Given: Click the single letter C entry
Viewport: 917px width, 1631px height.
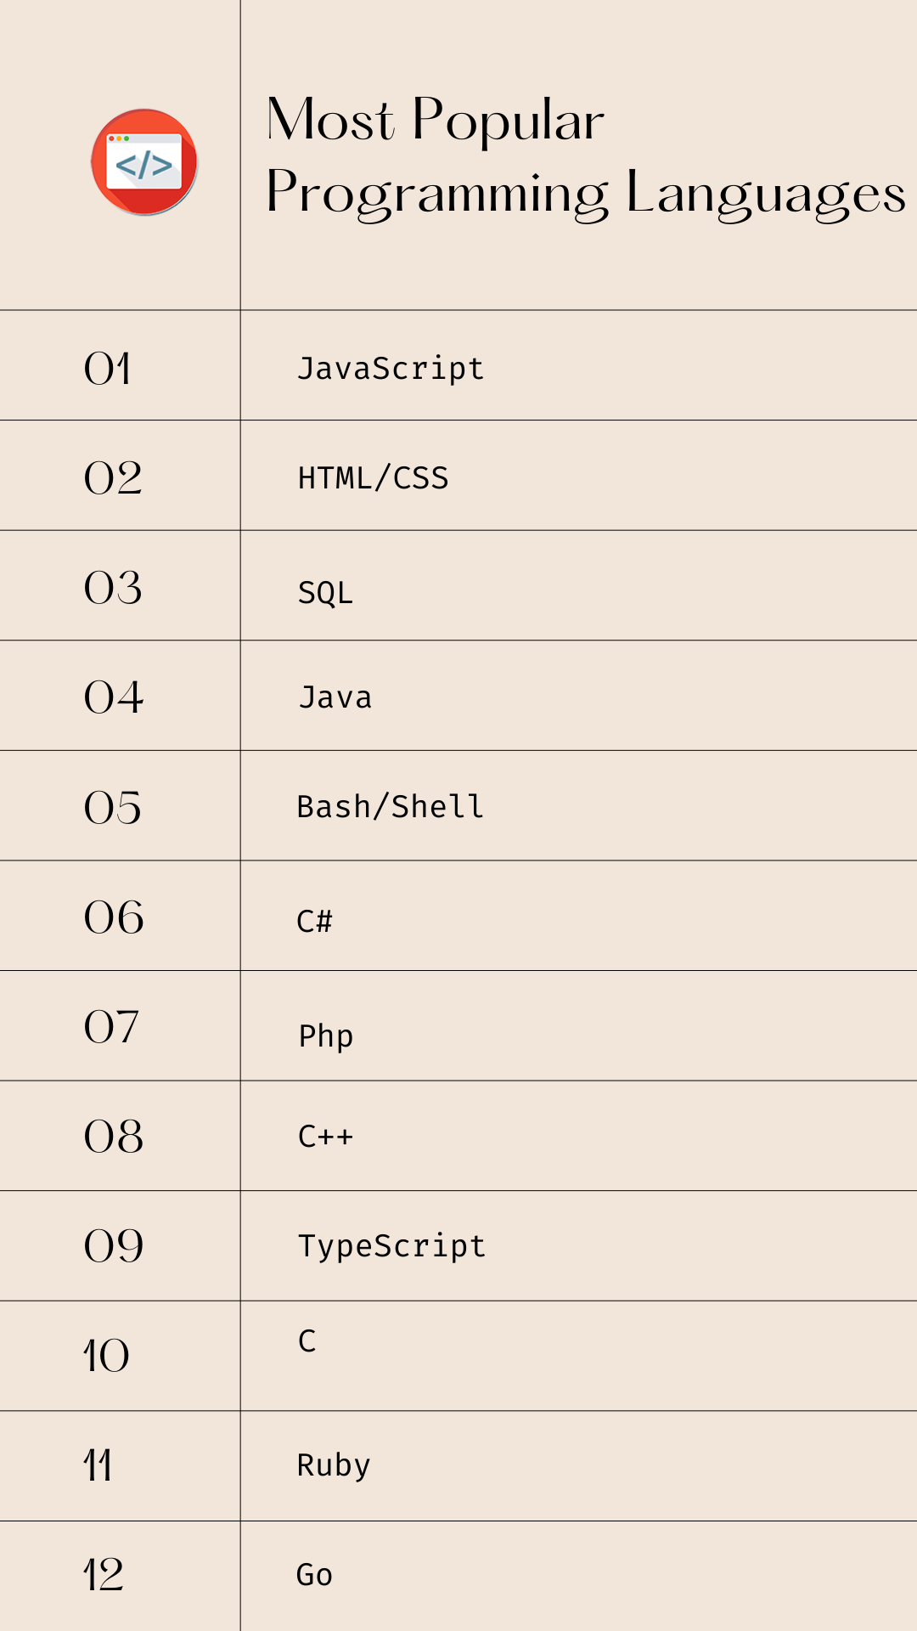Looking at the screenshot, I should (307, 1341).
